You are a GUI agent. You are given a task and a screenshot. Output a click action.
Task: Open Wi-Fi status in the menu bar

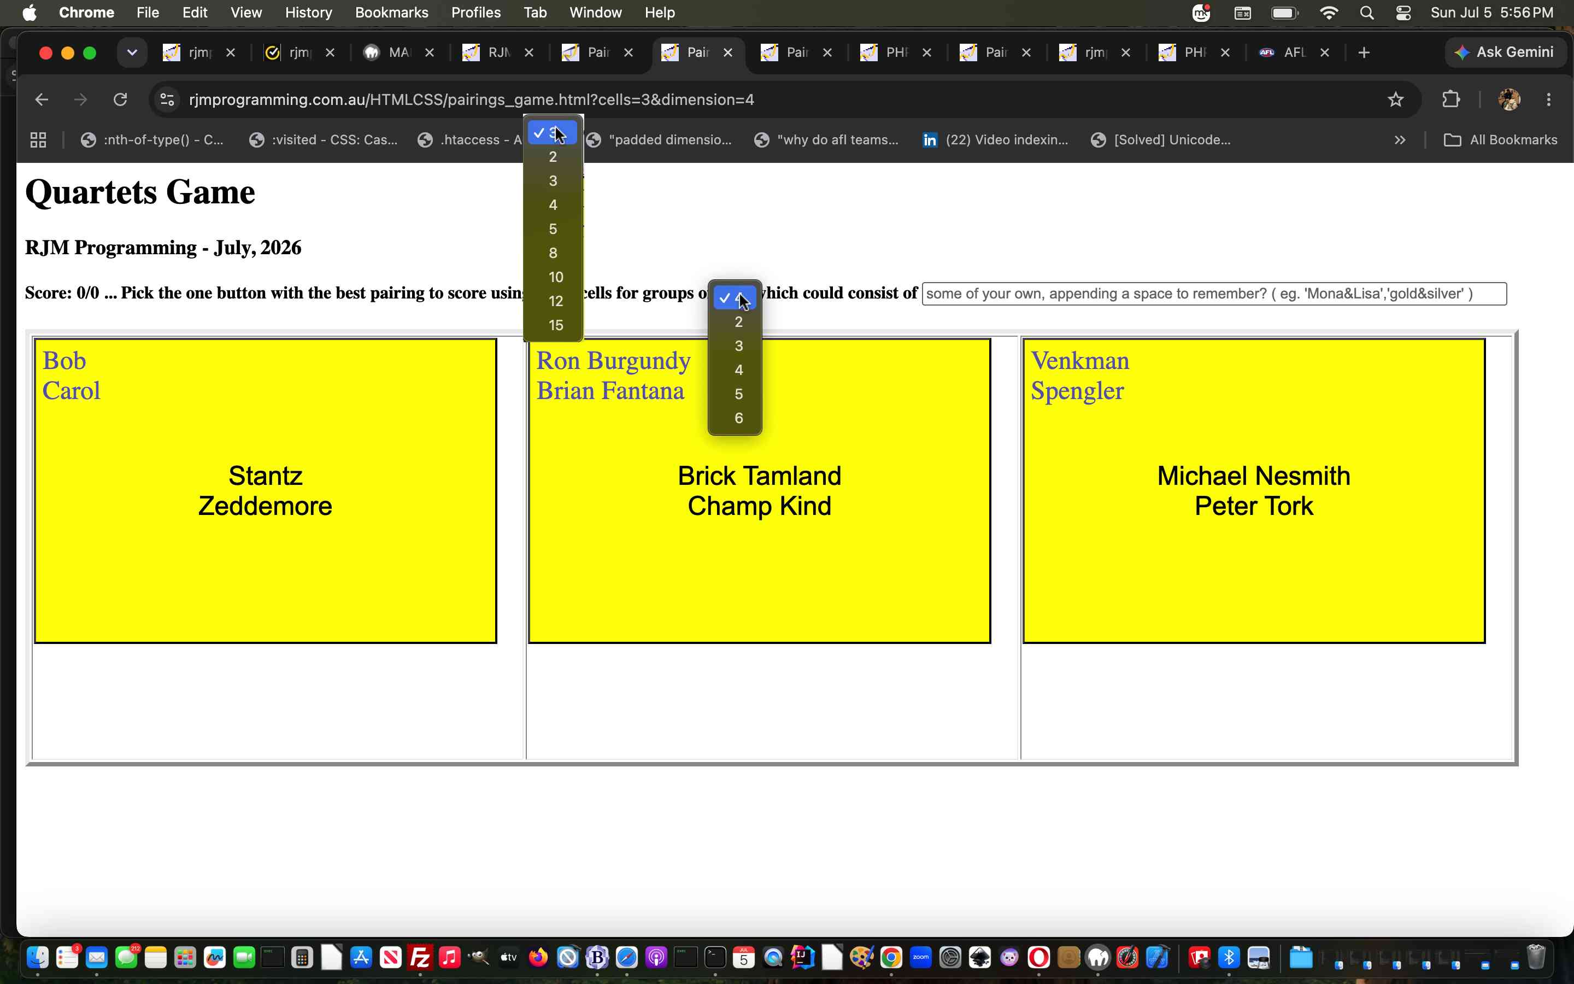1329,13
